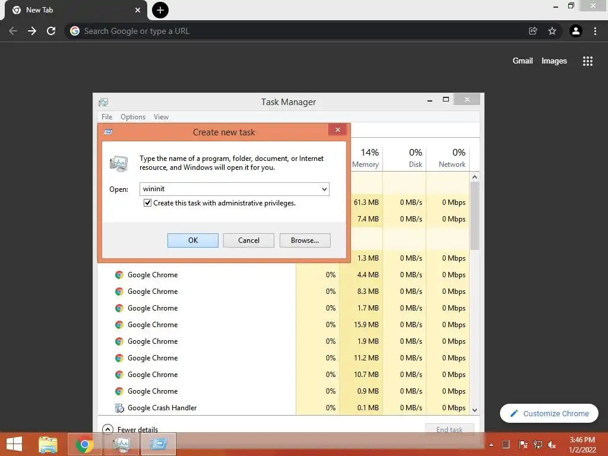The image size is (608, 456).
Task: Go back in Chrome
Action: pos(13,31)
